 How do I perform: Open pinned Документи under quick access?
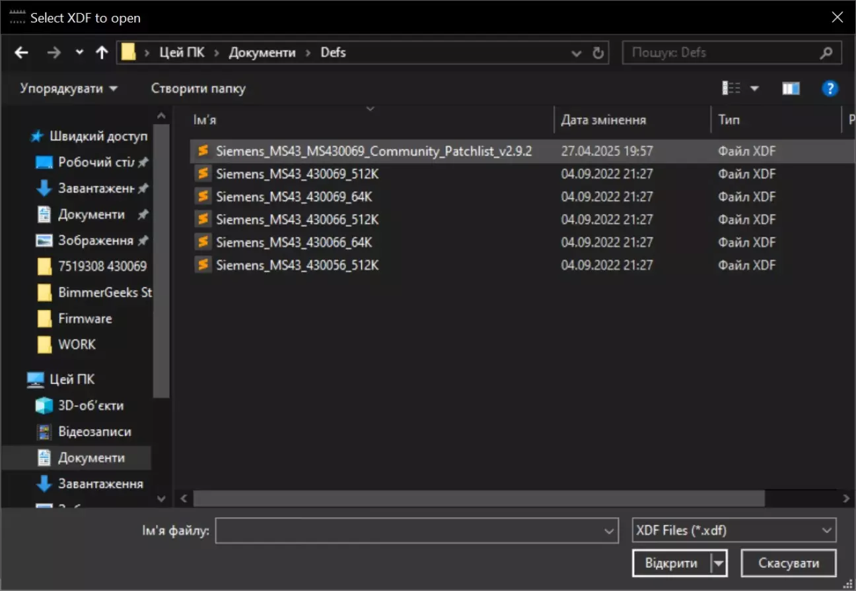click(92, 214)
